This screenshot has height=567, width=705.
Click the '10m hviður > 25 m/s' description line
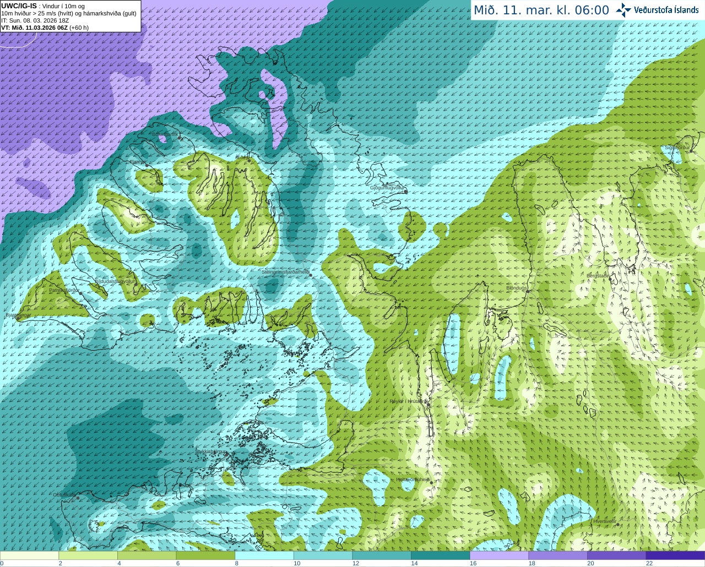tap(69, 13)
